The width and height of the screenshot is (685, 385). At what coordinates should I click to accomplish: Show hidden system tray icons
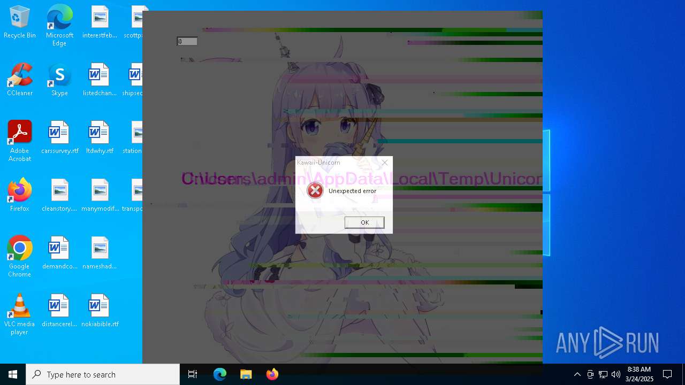pyautogui.click(x=577, y=374)
